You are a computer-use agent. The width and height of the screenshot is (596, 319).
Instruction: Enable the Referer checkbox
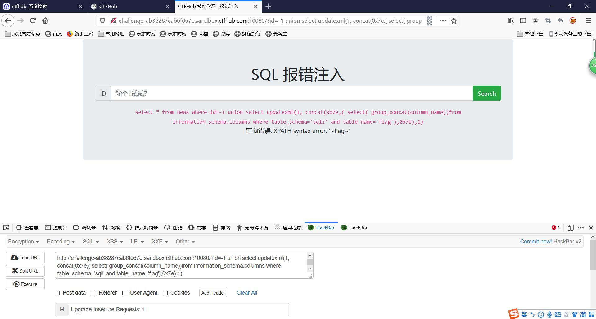tap(93, 293)
